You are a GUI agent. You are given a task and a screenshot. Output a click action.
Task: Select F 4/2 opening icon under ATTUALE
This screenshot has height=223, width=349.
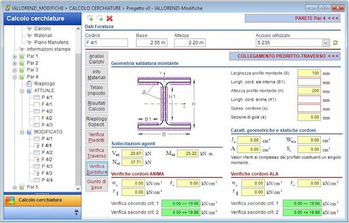tap(37, 118)
